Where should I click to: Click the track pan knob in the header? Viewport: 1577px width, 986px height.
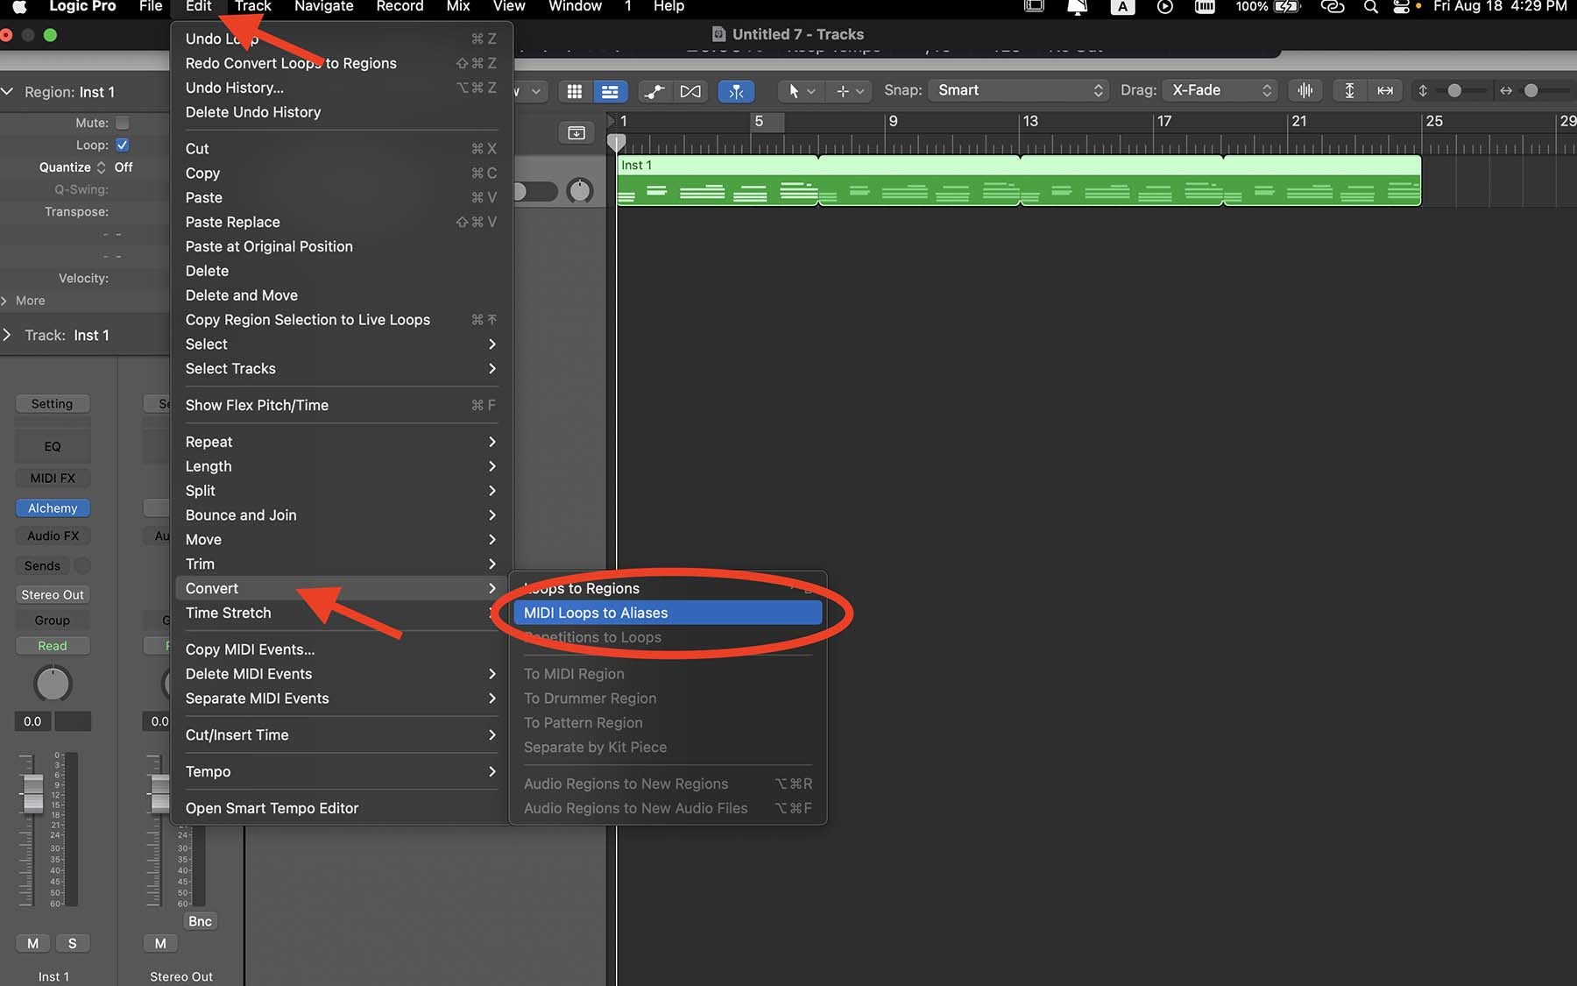pos(580,190)
